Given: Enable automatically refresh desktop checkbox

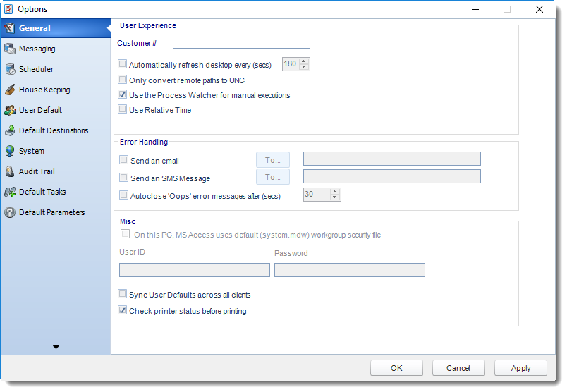Looking at the screenshot, I should click(122, 64).
